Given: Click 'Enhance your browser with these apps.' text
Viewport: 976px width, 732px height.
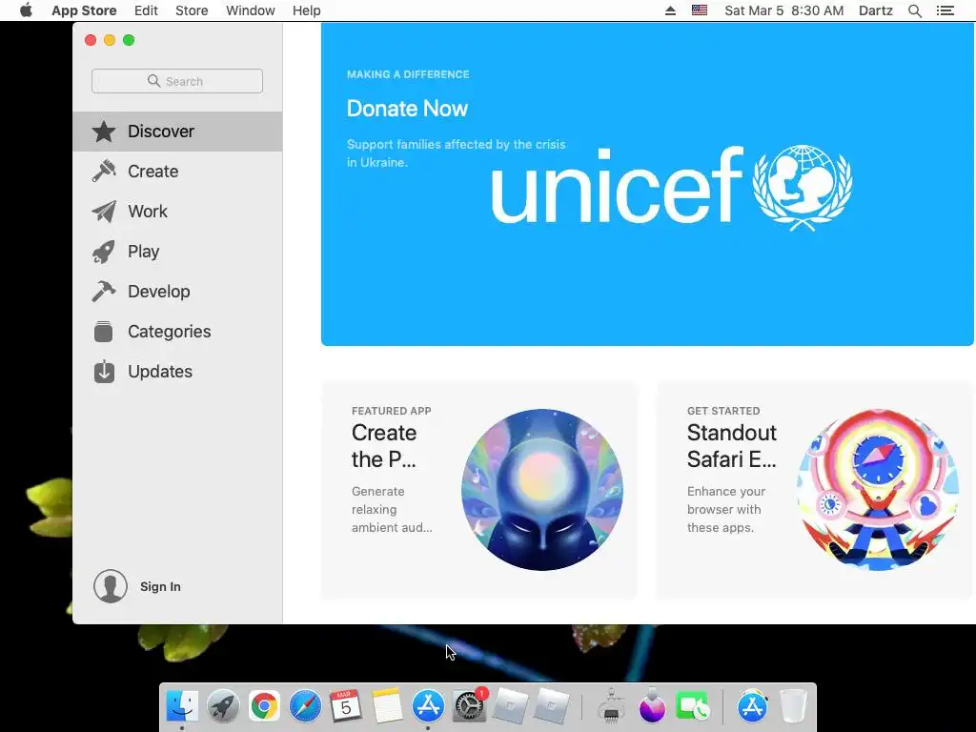Looking at the screenshot, I should pos(726,509).
